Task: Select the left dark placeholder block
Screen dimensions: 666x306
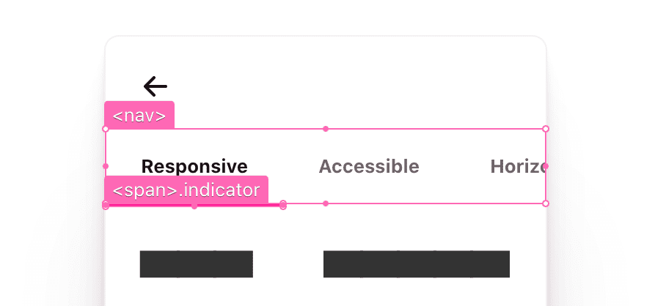Action: (x=196, y=264)
